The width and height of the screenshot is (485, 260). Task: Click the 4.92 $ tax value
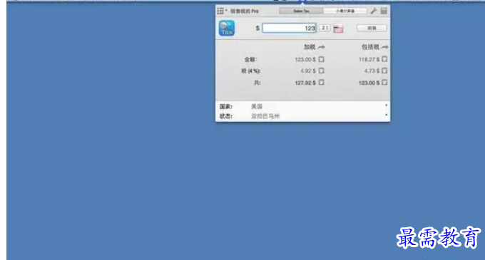pos(308,71)
